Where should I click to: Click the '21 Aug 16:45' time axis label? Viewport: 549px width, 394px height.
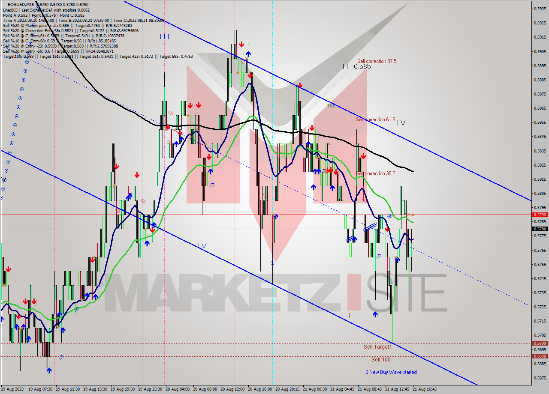click(425, 389)
